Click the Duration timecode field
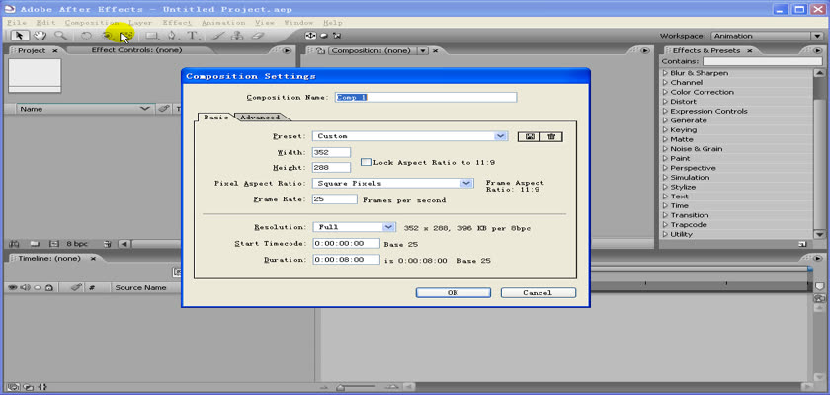The height and width of the screenshot is (395, 830). (346, 260)
